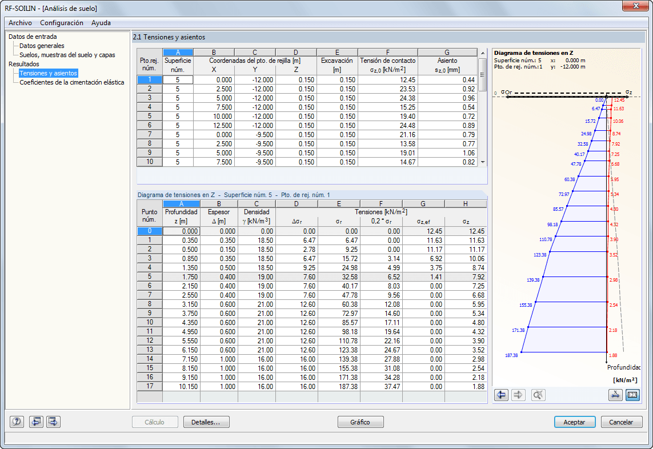Select 'Coeficientes de la cimentación elástica' tree item
This screenshot has width=653, height=449.
71,82
